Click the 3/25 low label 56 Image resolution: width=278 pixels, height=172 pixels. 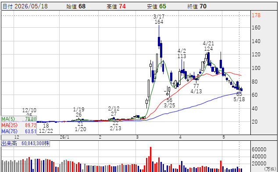(169, 100)
